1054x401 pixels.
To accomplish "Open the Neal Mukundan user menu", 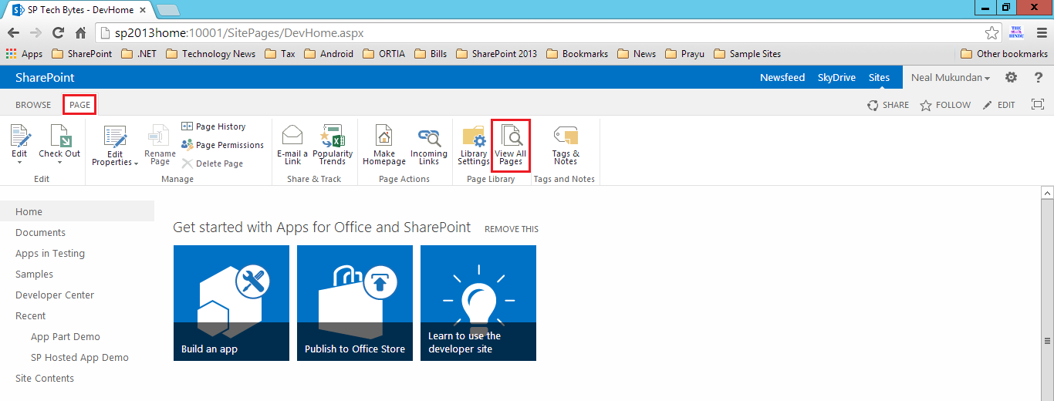I will (951, 77).
